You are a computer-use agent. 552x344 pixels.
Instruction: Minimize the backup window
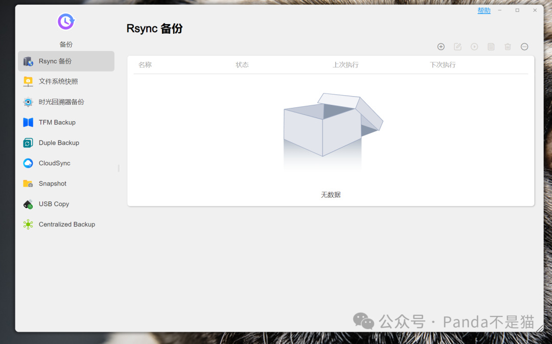pos(499,11)
